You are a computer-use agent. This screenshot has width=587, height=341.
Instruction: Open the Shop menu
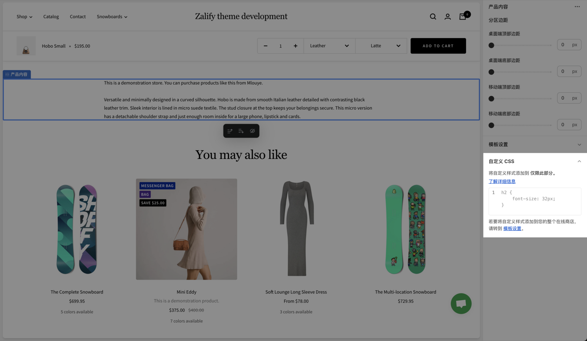[x=24, y=17]
